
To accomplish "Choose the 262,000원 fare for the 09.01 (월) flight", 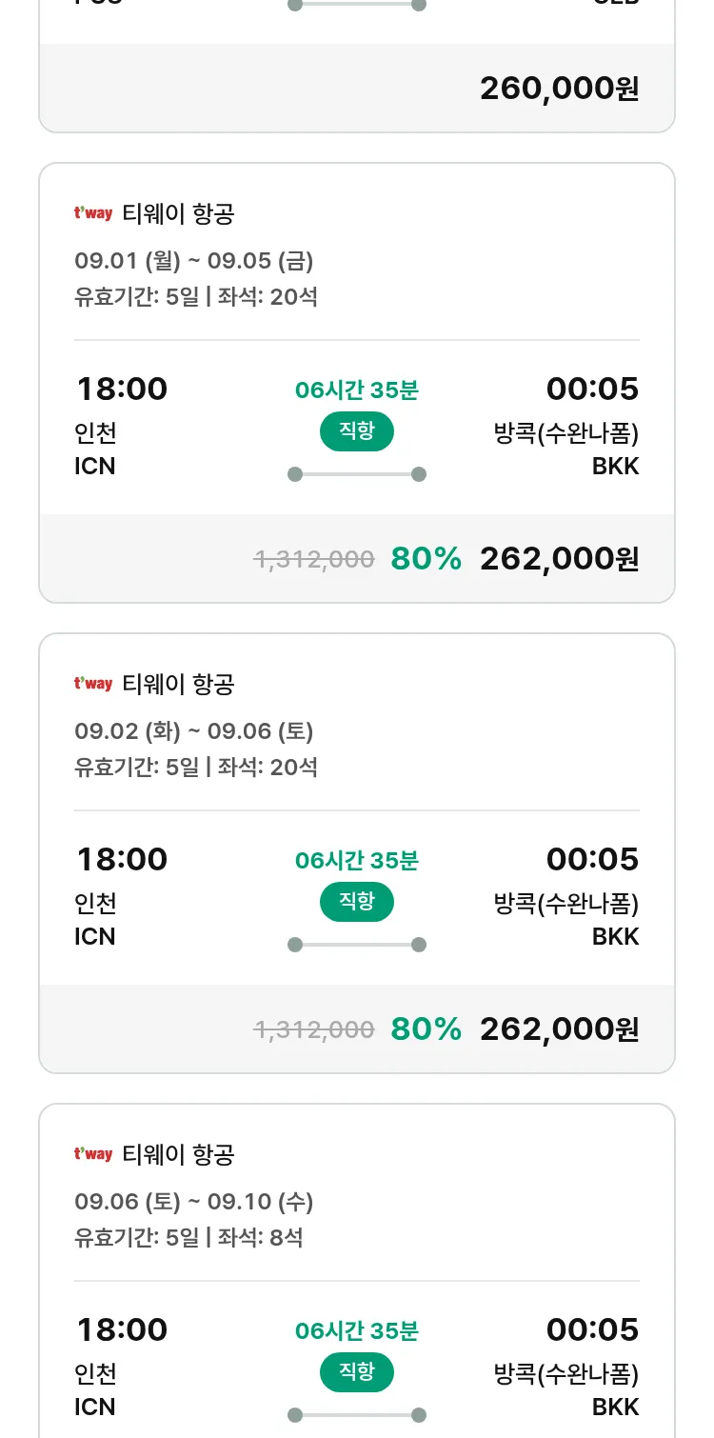I will click(x=559, y=559).
